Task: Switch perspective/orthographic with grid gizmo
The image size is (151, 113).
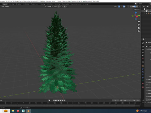Action: point(139,31)
